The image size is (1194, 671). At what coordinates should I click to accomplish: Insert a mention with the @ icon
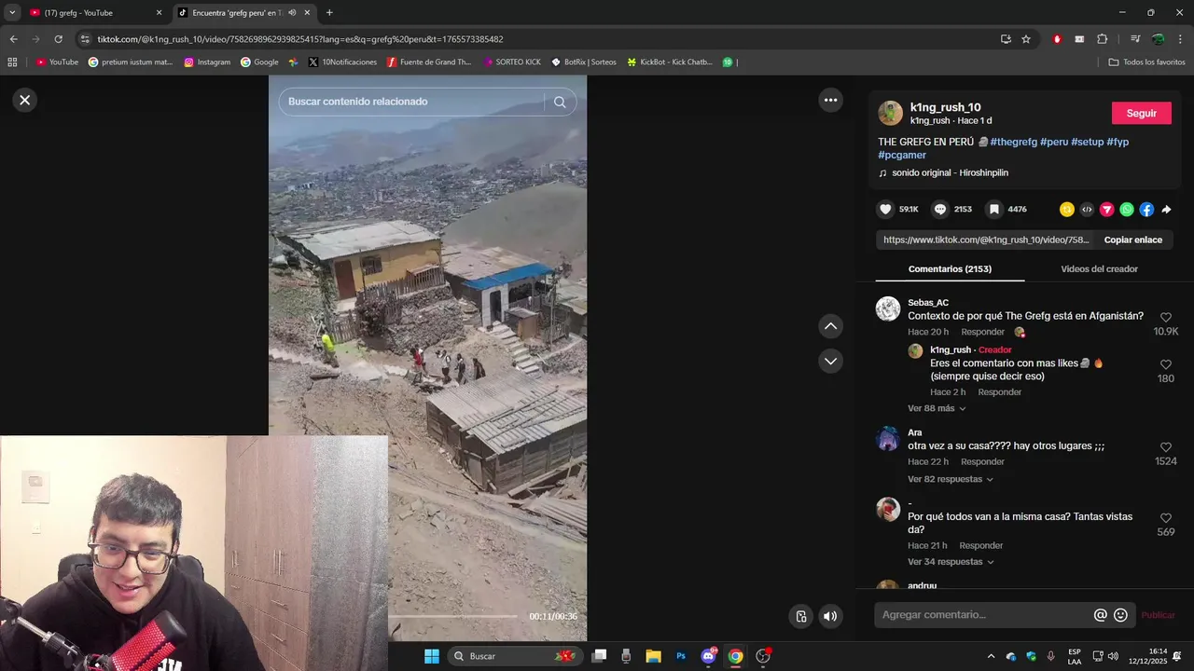(1101, 615)
